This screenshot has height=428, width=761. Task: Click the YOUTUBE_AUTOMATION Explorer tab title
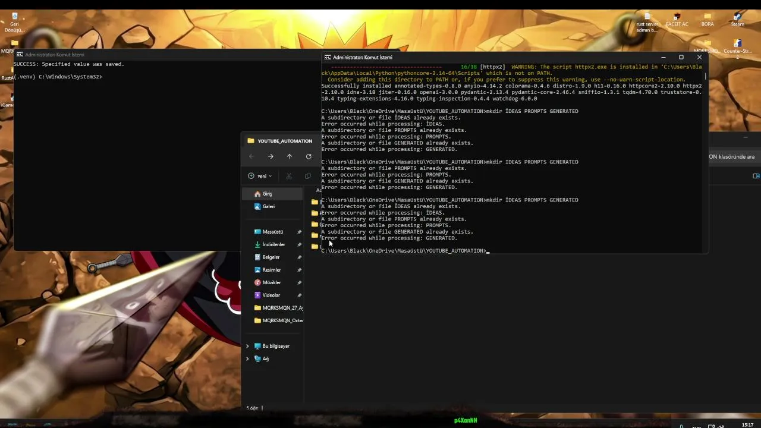285,141
